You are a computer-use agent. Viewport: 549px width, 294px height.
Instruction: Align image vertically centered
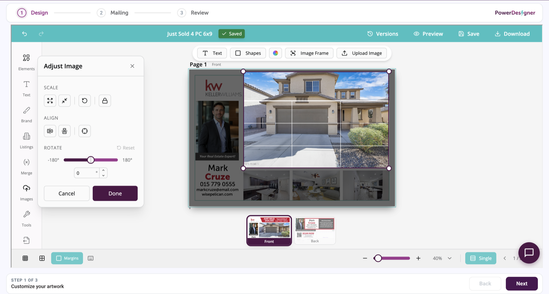point(64,131)
